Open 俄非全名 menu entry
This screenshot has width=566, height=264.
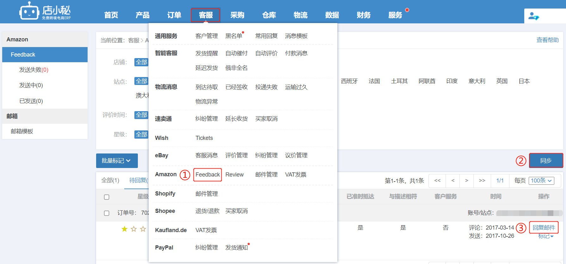click(237, 68)
